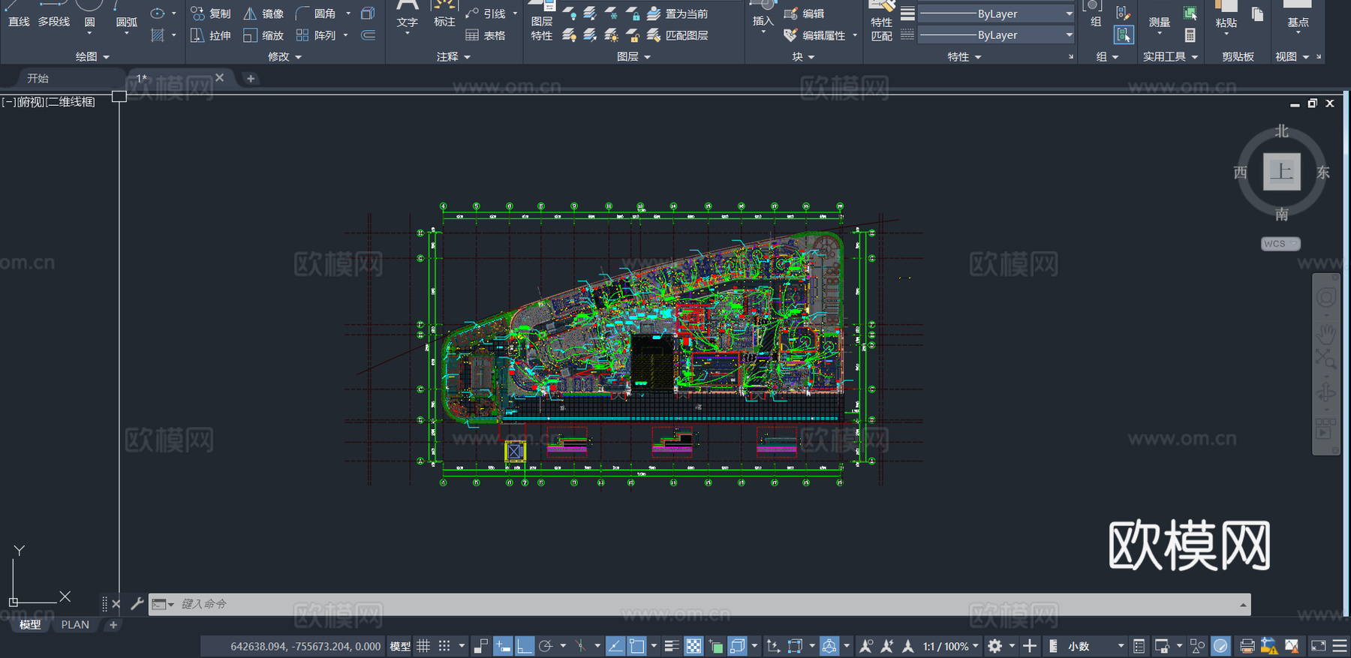The image size is (1351, 658).
Task: Choose the Table (表格) annotation tool
Action: click(486, 35)
